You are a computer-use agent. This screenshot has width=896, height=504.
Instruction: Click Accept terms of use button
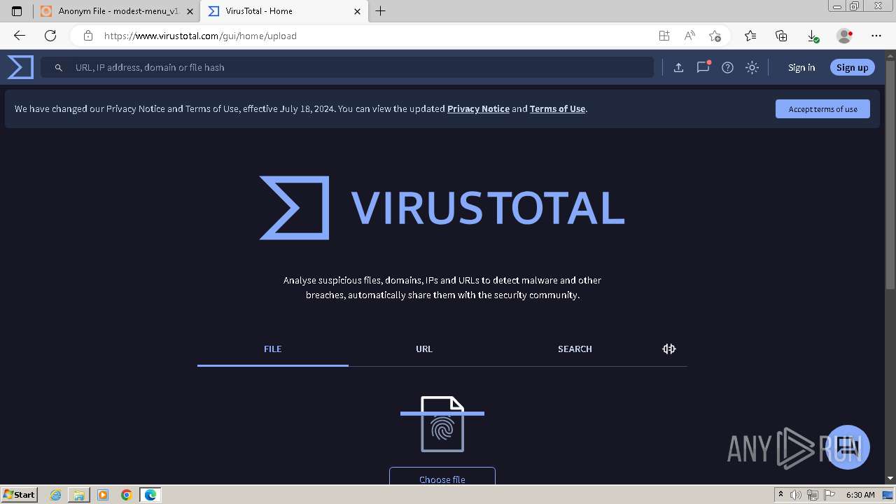click(x=822, y=108)
